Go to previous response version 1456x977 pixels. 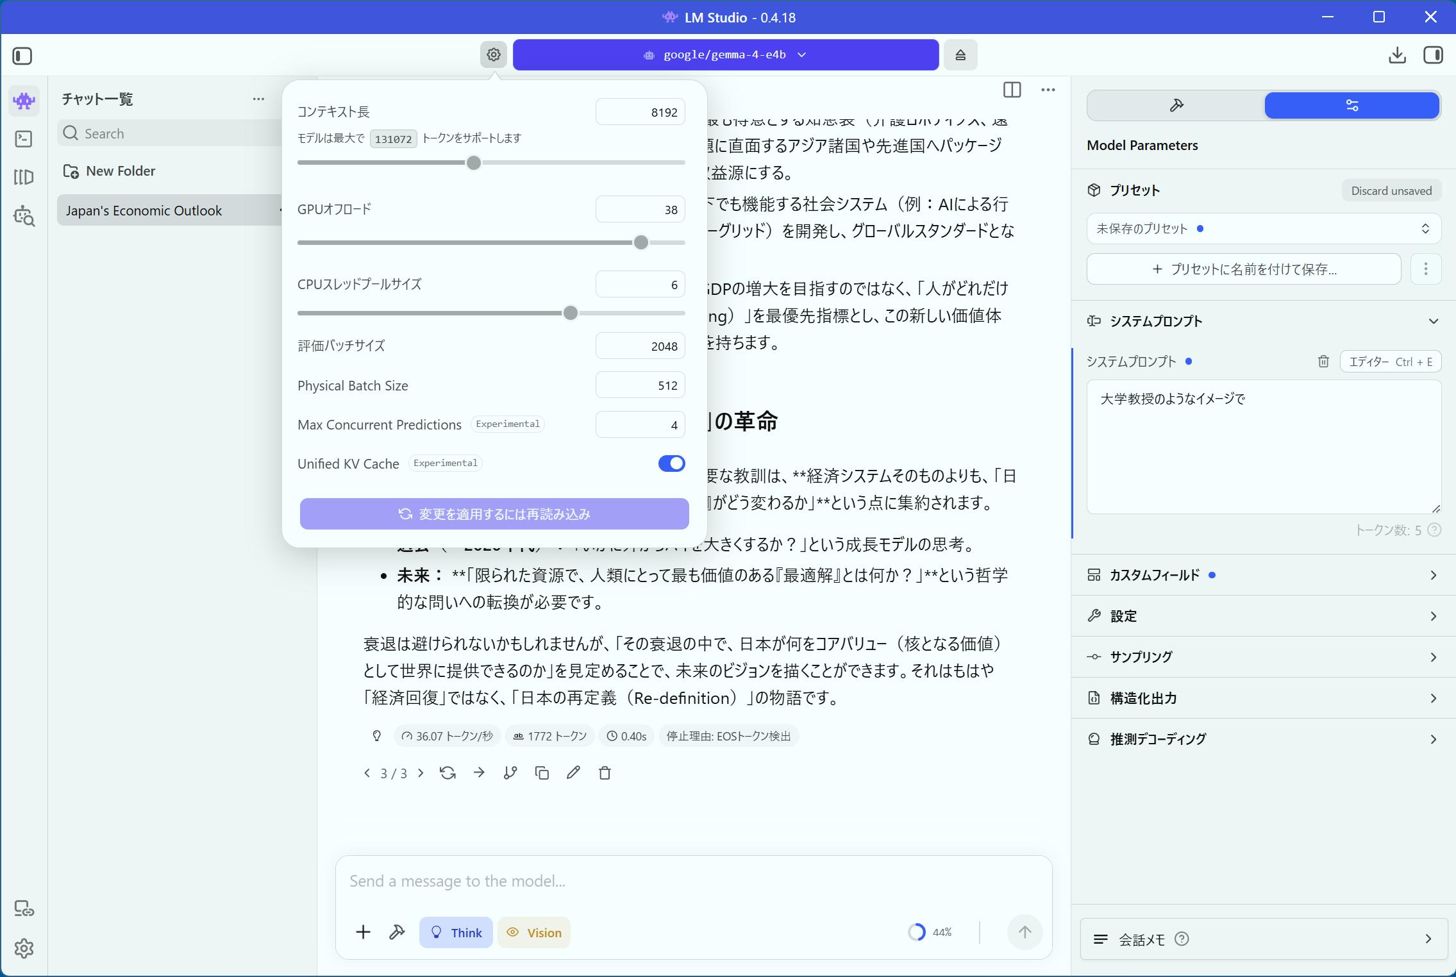[367, 772]
